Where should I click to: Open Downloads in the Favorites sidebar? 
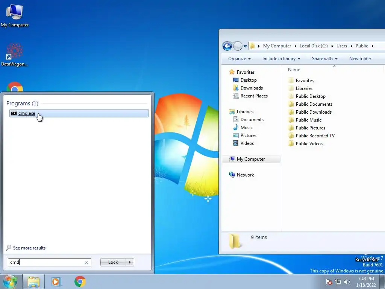pyautogui.click(x=248, y=88)
